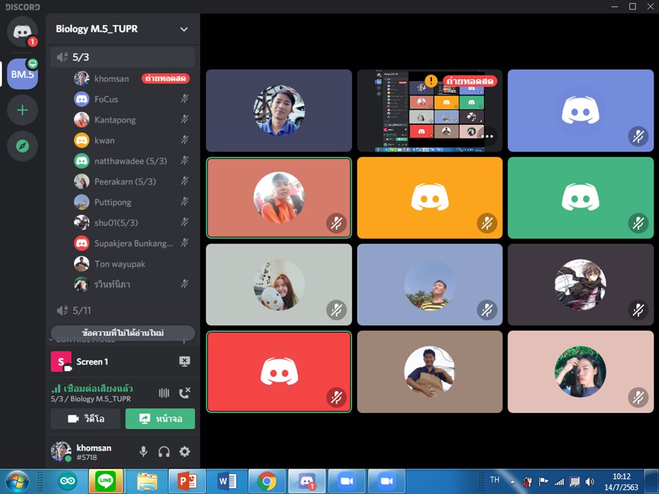Viewport: 659px width, 494px height.
Task: Open the Windows Start menu
Action: 17,482
